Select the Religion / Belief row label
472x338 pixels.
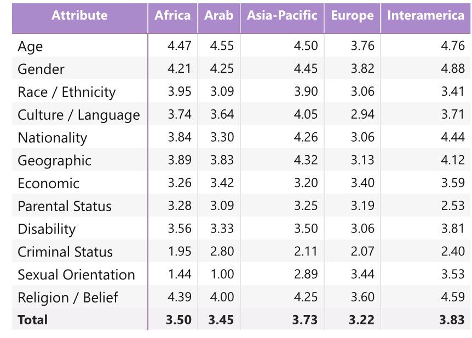click(x=68, y=298)
